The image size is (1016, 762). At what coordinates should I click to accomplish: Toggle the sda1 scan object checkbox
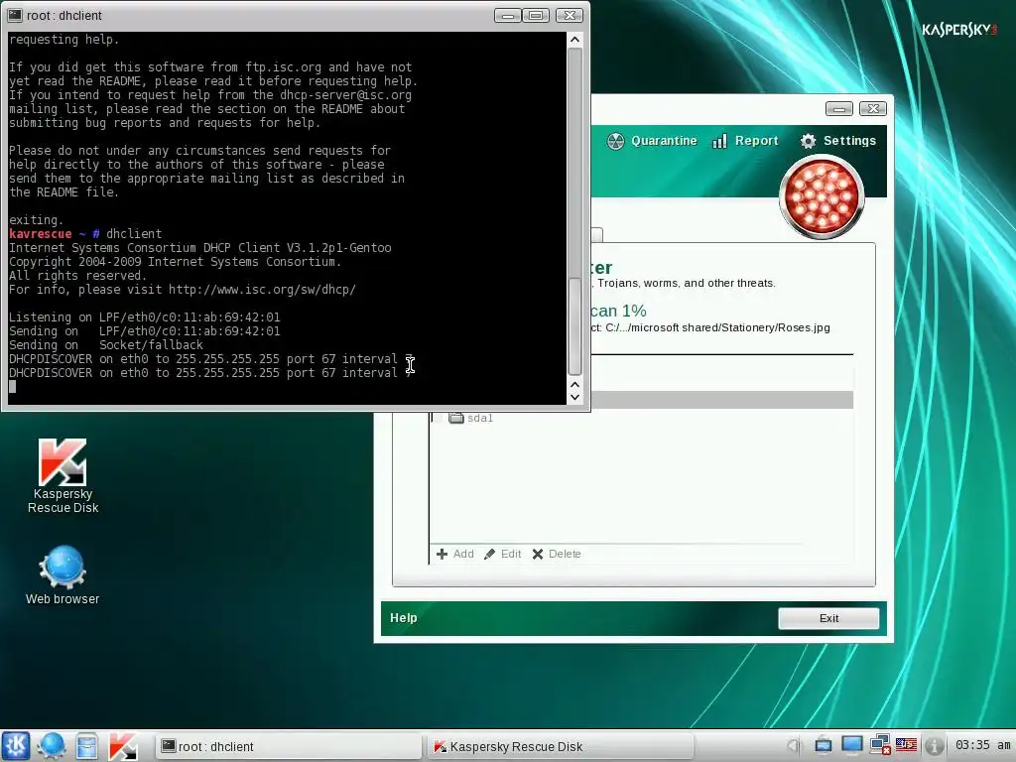pos(438,419)
